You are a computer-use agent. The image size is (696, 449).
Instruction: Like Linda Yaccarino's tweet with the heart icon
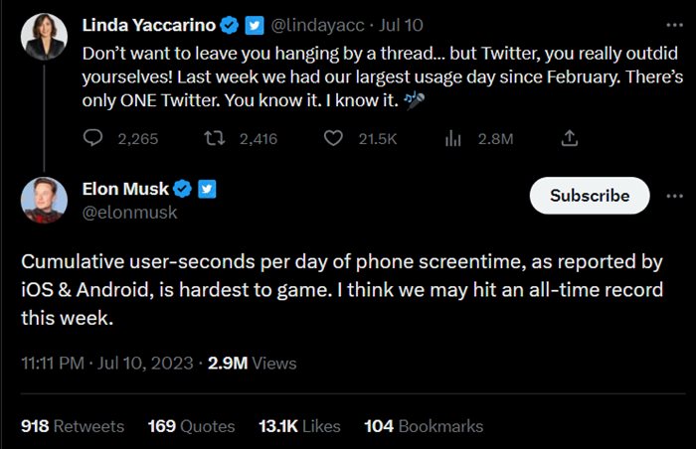point(335,139)
